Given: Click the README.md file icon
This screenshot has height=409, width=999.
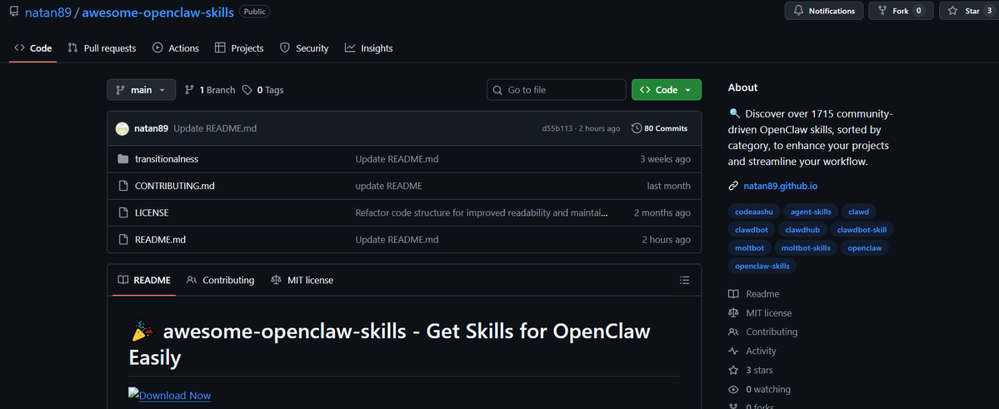Looking at the screenshot, I should (123, 240).
